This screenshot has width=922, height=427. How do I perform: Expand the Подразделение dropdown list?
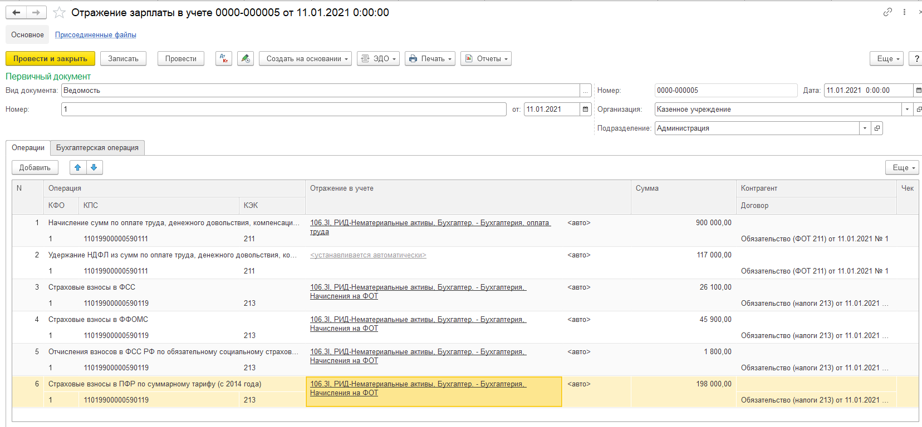tap(865, 128)
